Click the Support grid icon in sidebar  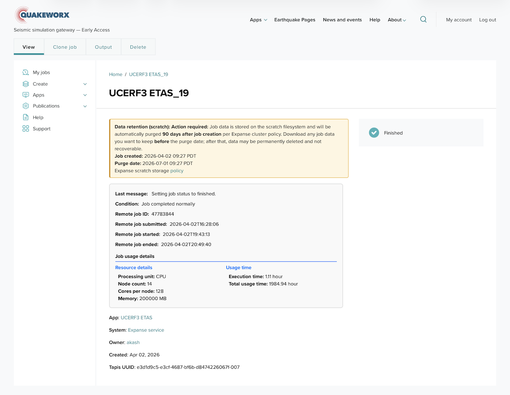point(25,128)
